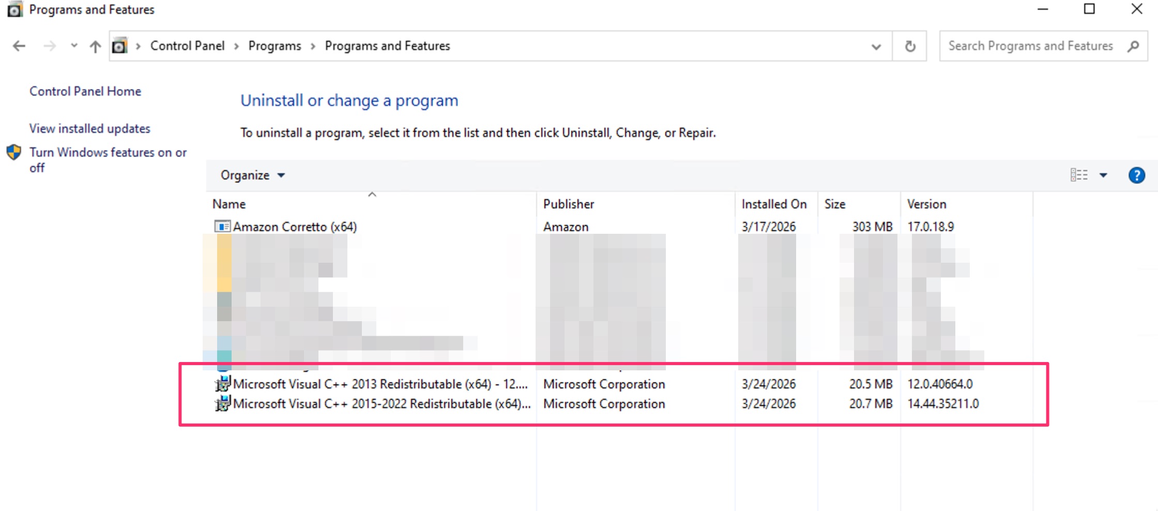Screen dimensions: 1158x511
Task: Click the Visual C++ 2015-2022 installer icon
Action: 222,403
